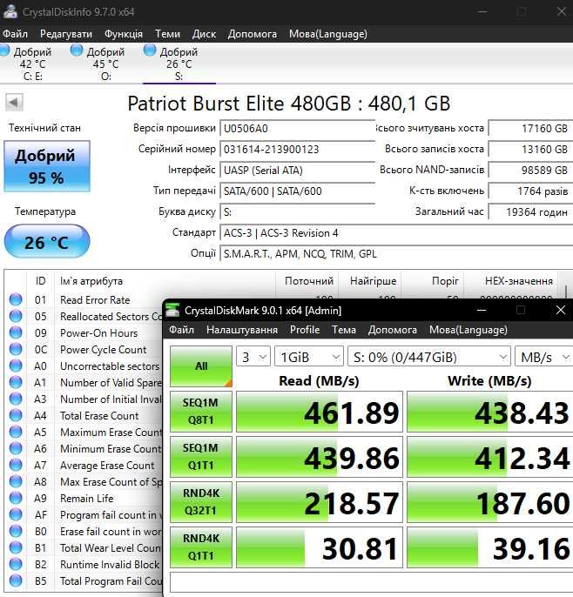Click the 461.89 read result value
Screen dimensions: 573x597
pyautogui.click(x=320, y=412)
